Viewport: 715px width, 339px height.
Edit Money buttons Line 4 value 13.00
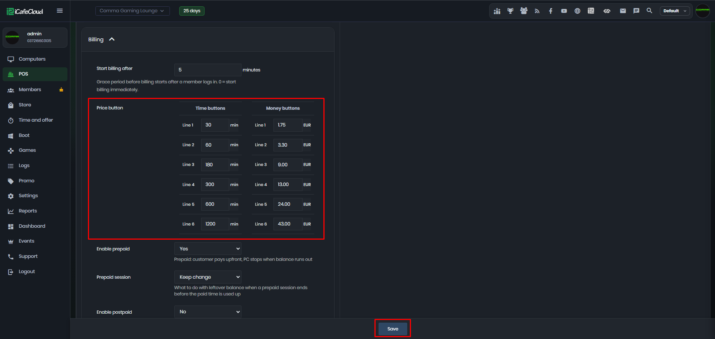[x=288, y=185]
